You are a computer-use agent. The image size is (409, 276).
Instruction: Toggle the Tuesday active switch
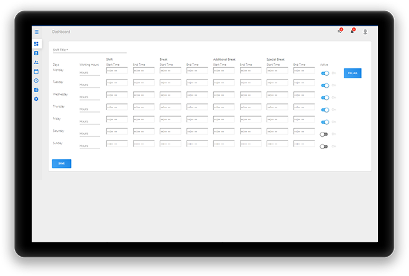pyautogui.click(x=325, y=86)
